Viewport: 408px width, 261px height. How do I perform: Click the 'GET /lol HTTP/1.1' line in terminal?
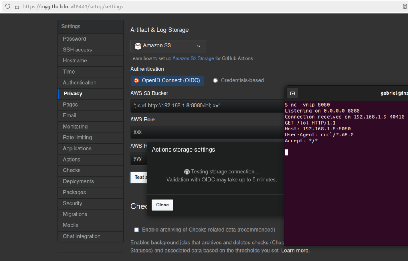pos(310,123)
